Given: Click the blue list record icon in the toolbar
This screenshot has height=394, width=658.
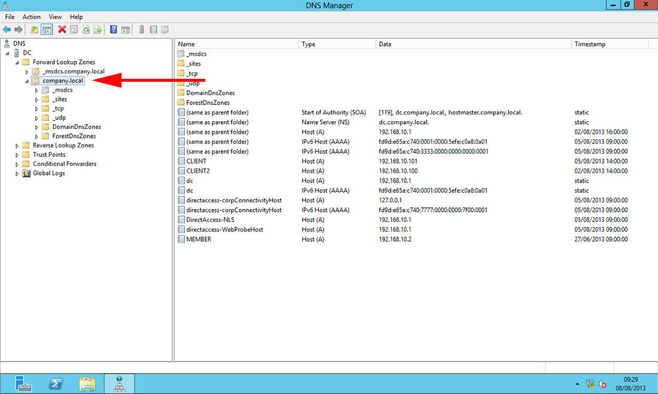Looking at the screenshot, I should (x=154, y=30).
